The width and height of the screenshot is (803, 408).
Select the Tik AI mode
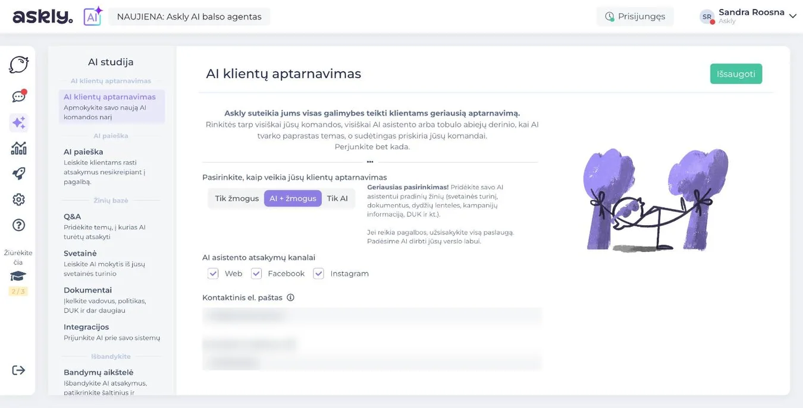tap(337, 198)
